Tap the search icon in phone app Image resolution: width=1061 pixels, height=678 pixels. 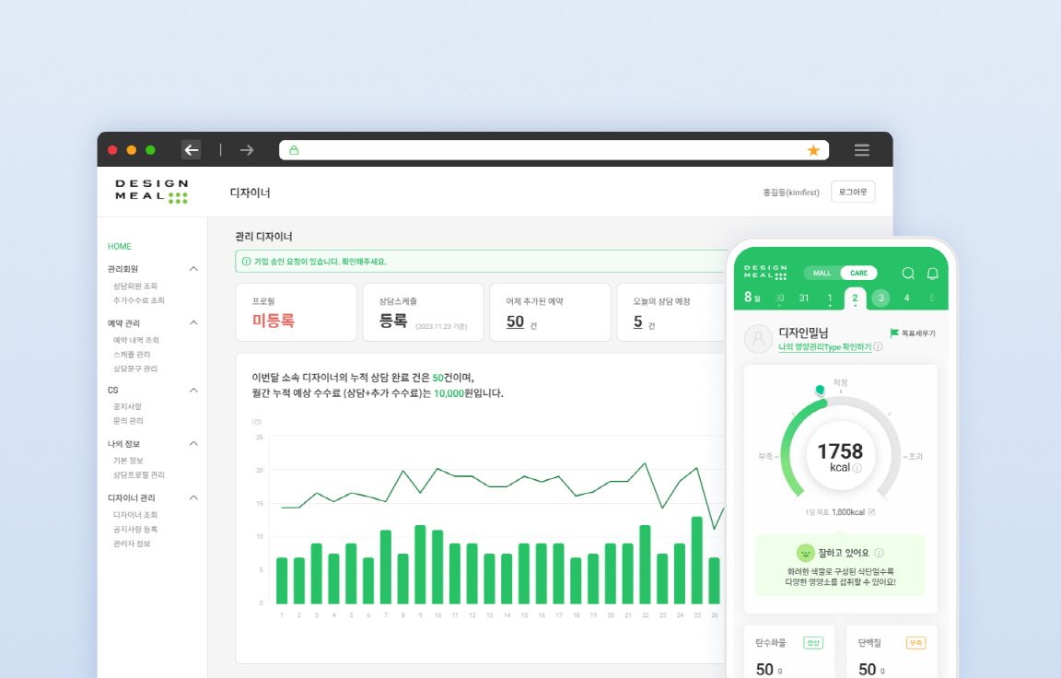coord(908,273)
